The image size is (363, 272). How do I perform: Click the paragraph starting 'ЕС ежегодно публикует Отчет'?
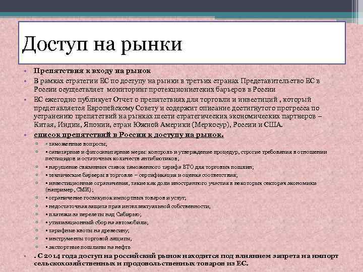[178, 112]
